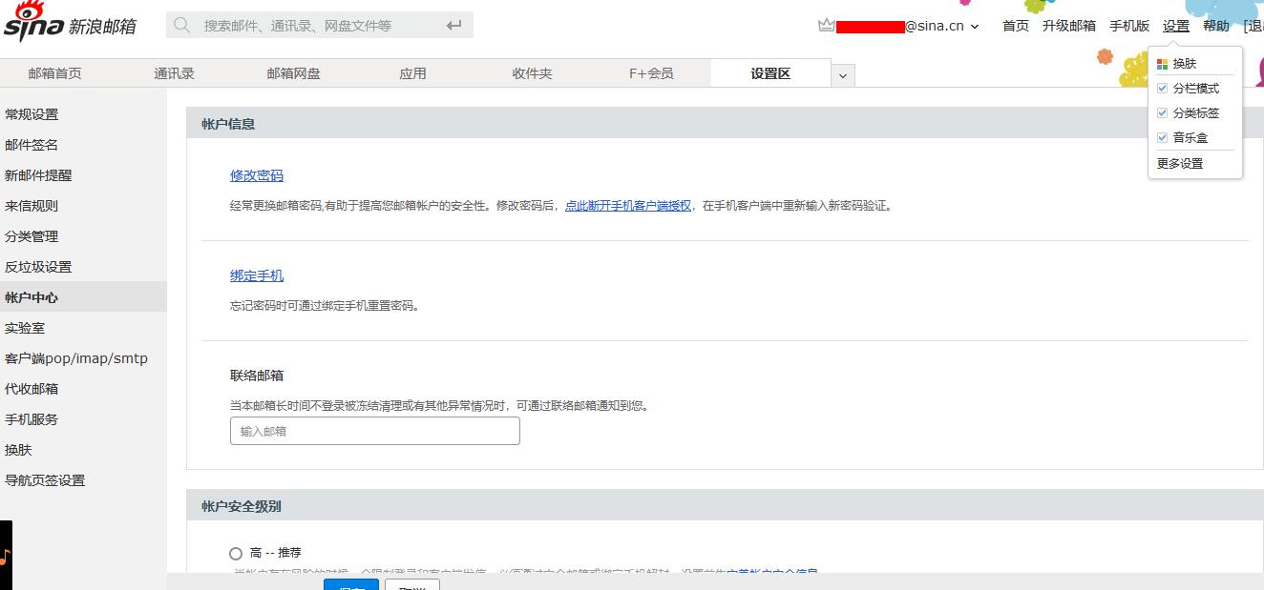Viewport: 1264px width, 590px height.
Task: Click the 修改密码 link
Action: (x=257, y=175)
